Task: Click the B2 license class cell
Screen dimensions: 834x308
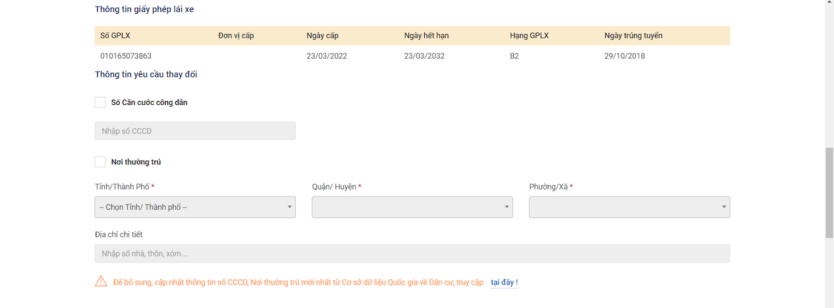Action: coord(514,56)
